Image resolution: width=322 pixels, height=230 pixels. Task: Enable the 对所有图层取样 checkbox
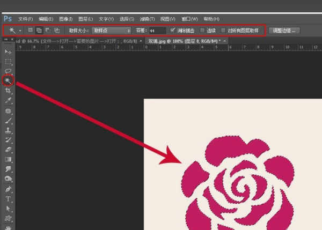(x=223, y=31)
